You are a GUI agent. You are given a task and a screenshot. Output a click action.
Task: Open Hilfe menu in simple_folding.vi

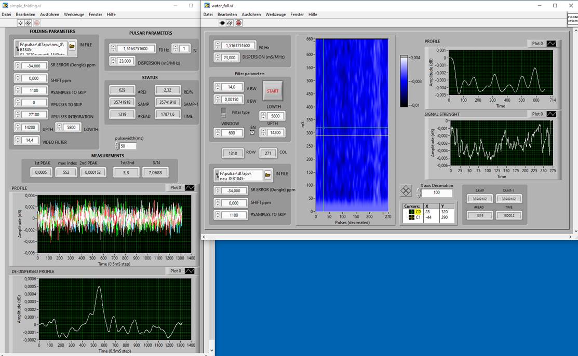pyautogui.click(x=111, y=15)
